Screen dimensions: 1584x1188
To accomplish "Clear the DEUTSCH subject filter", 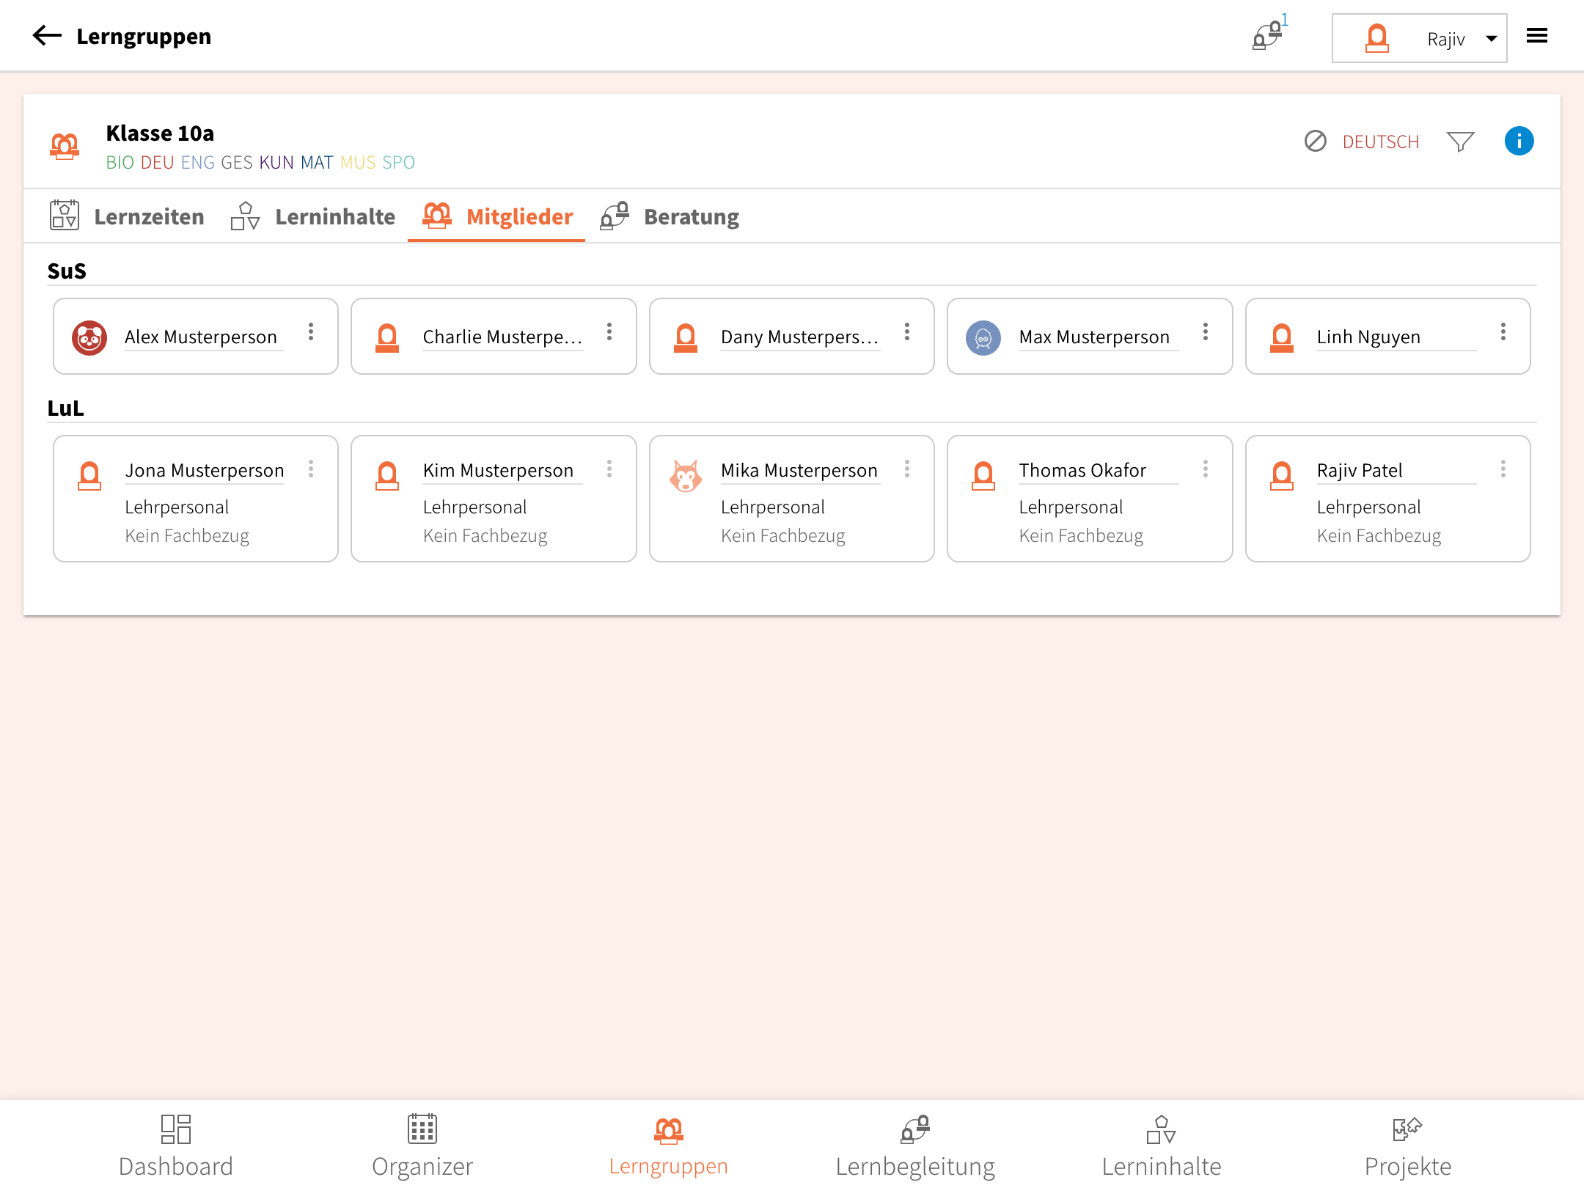I will [x=1316, y=141].
